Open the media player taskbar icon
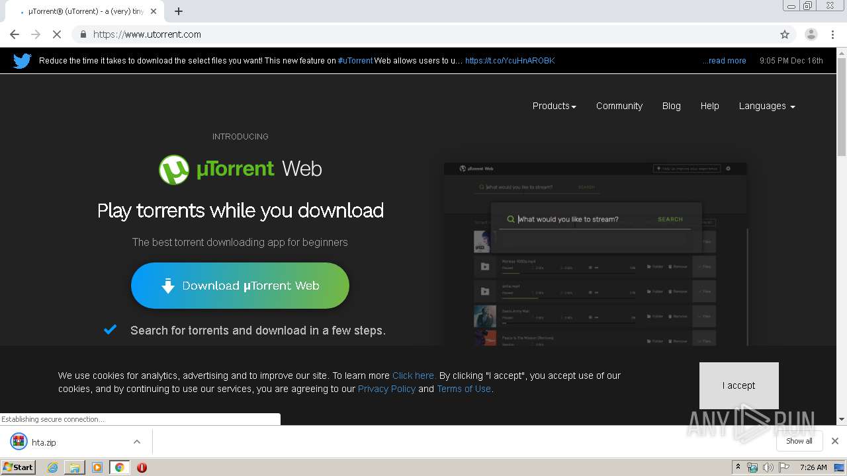847x476 pixels. click(x=97, y=467)
